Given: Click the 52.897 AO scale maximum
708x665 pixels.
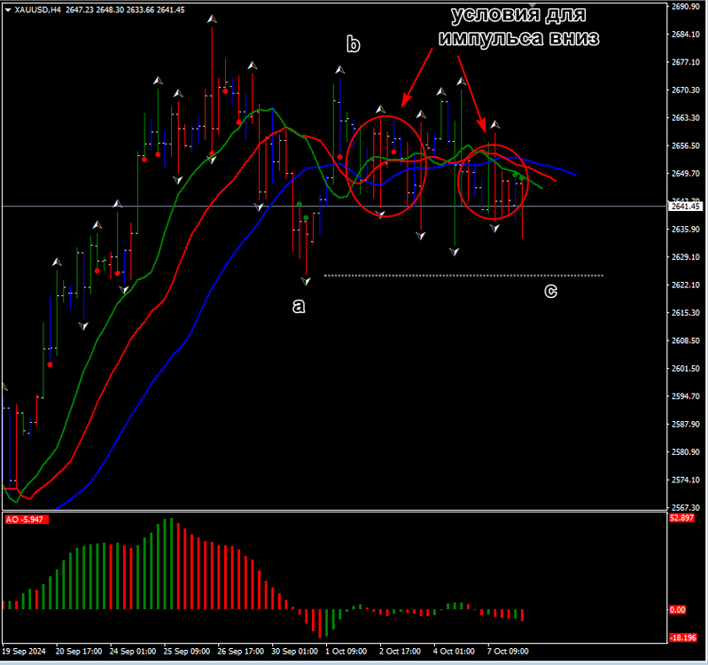Looking at the screenshot, I should click(x=681, y=518).
